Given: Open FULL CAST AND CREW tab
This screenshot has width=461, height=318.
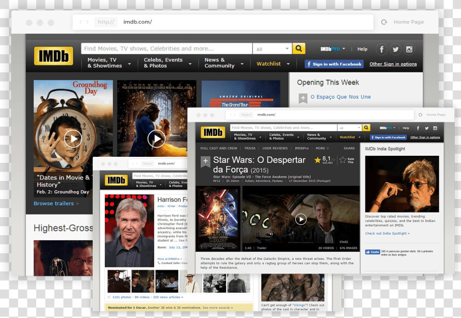Looking at the screenshot, I should [219, 148].
